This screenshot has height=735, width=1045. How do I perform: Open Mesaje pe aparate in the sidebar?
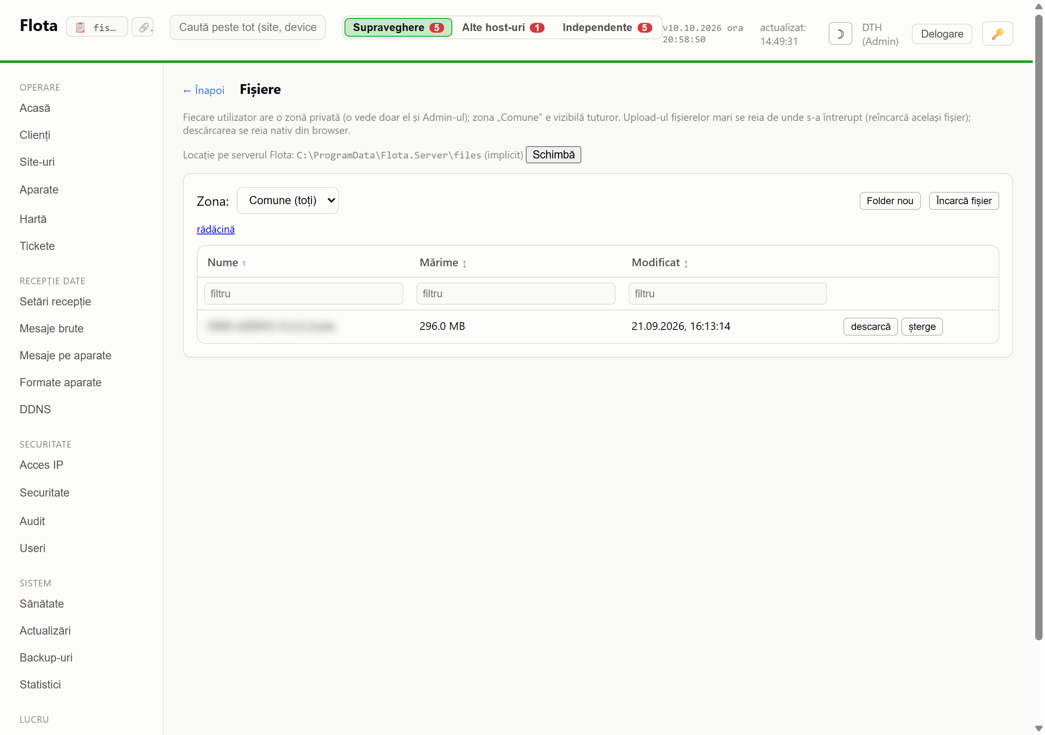(x=65, y=356)
